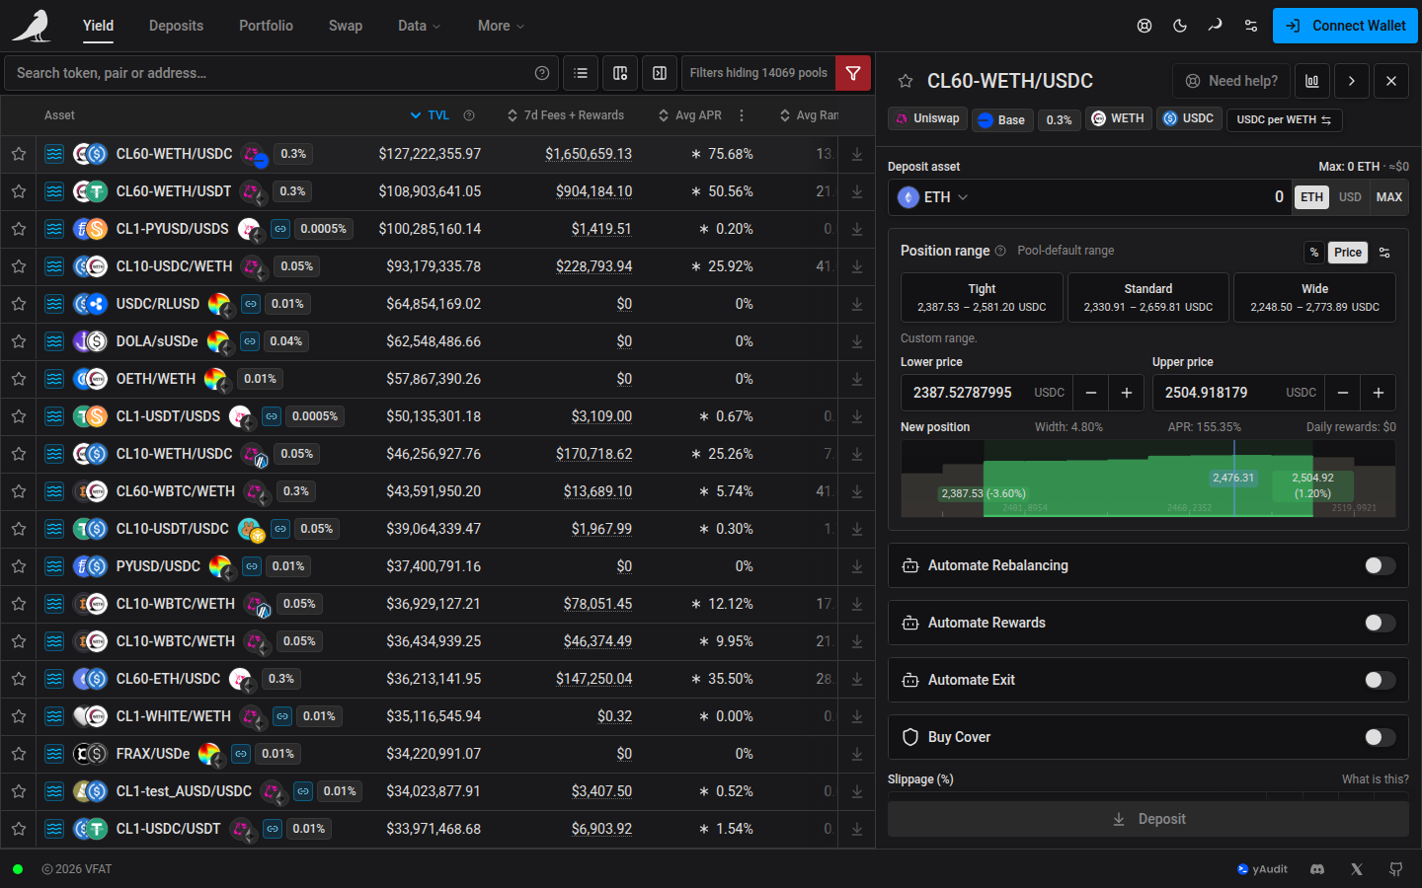The width and height of the screenshot is (1422, 888).
Task: Turn on Automate Exit switch
Action: (x=1381, y=680)
